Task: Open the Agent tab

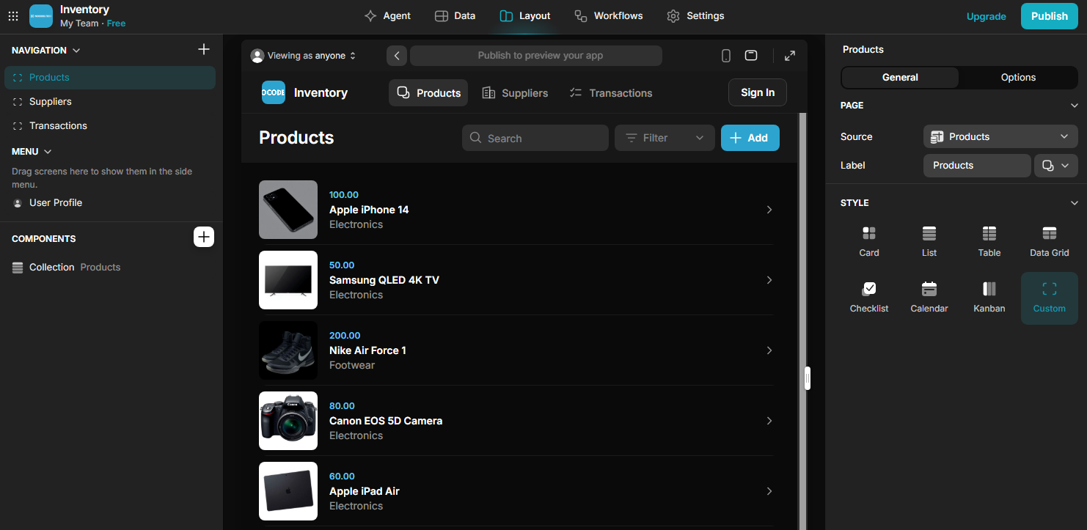Action: tap(387, 16)
